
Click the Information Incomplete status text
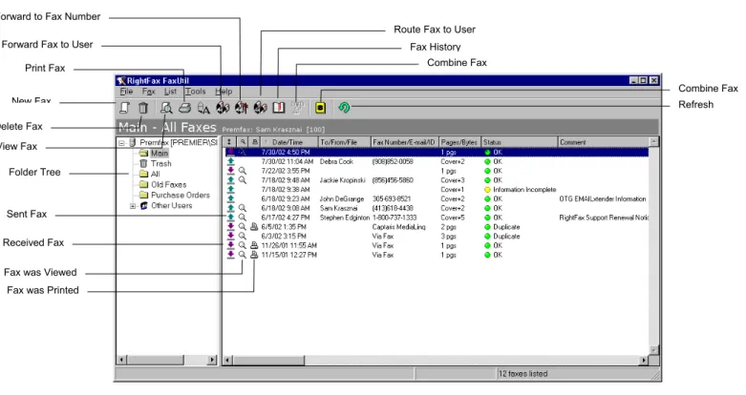click(x=524, y=190)
